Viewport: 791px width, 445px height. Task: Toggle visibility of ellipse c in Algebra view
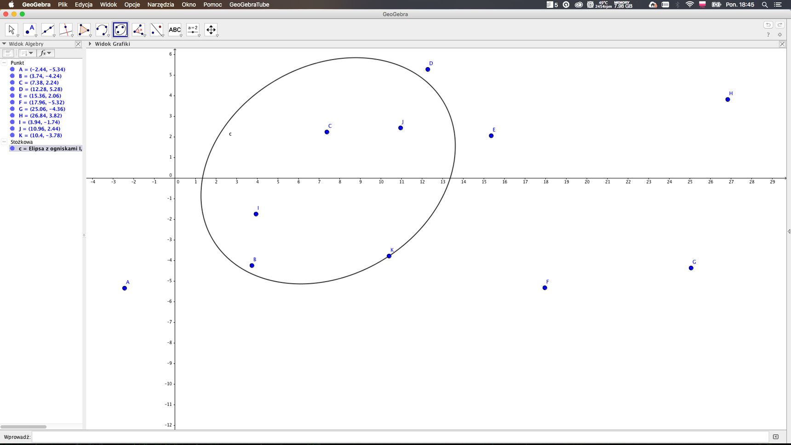(12, 148)
